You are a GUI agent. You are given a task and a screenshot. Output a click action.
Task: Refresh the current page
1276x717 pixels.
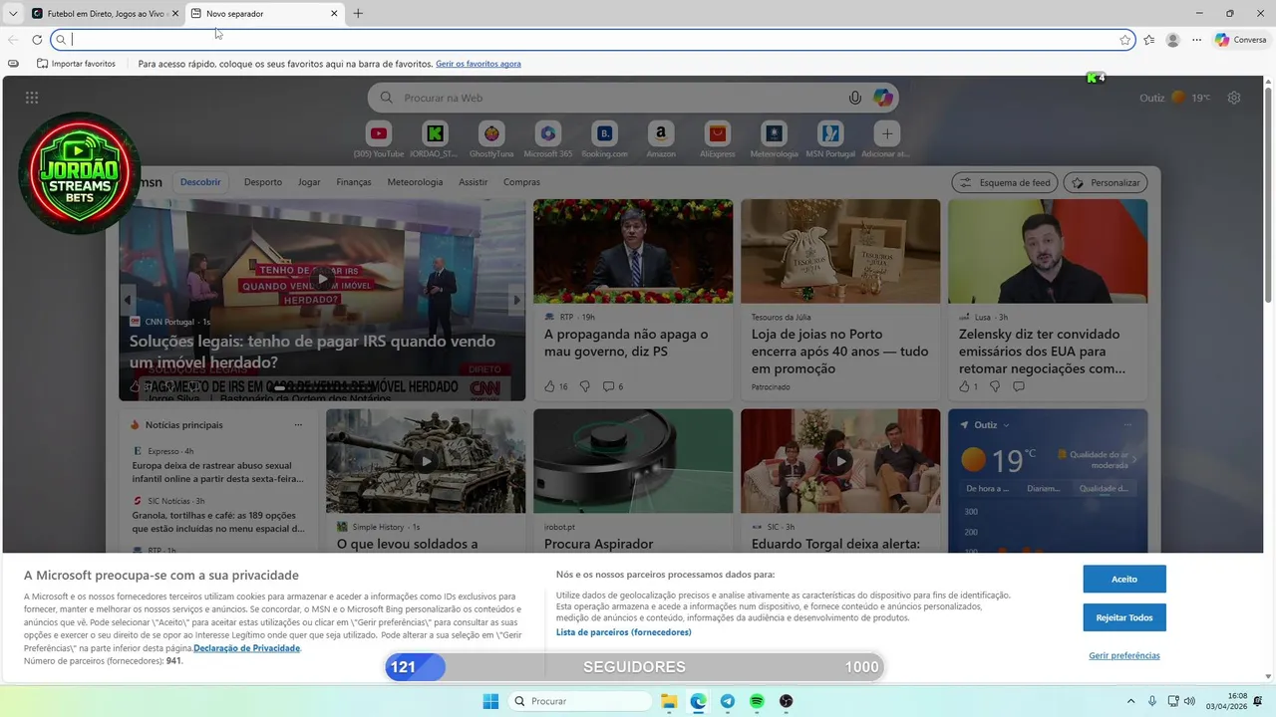(37, 40)
